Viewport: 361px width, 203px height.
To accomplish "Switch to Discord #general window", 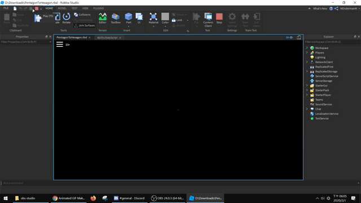I will 129,198.
